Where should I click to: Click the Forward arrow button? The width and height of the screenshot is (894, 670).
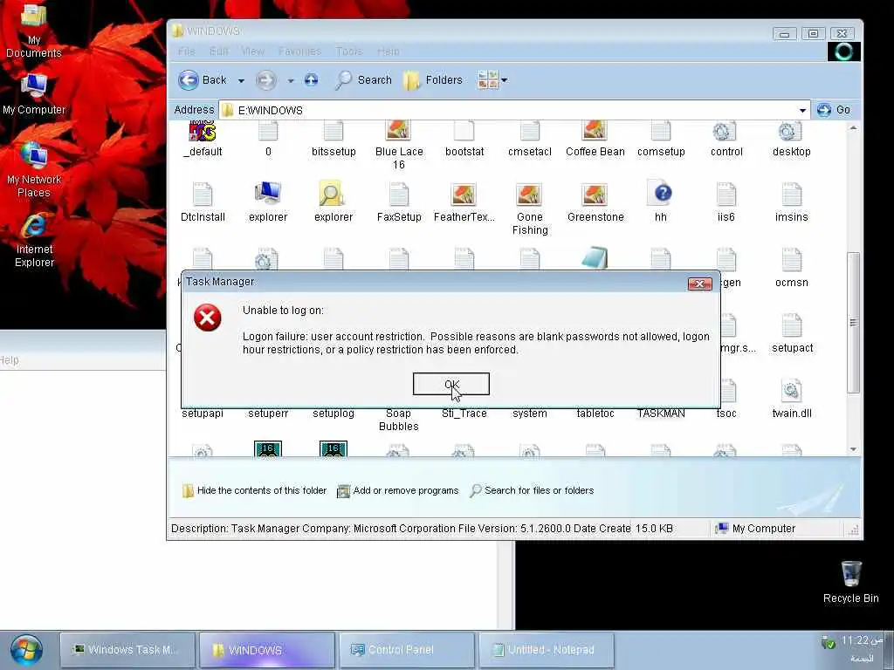pos(265,80)
